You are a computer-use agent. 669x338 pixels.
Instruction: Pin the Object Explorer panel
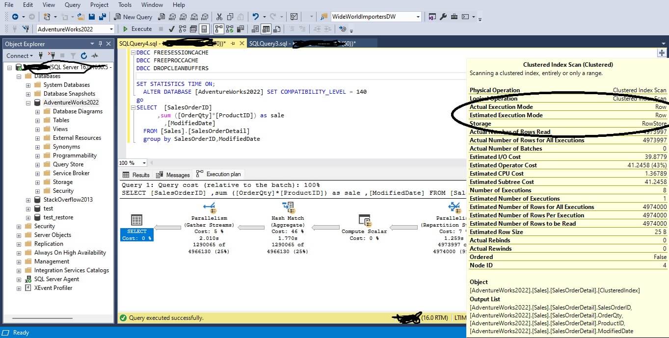(101, 44)
